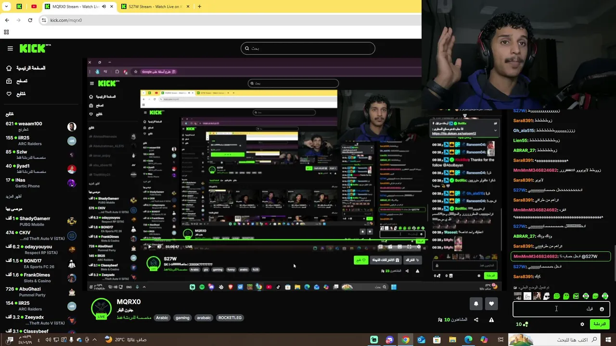The height and width of the screenshot is (346, 616).
Task: Click the green chat send button
Action: pyautogui.click(x=599, y=324)
